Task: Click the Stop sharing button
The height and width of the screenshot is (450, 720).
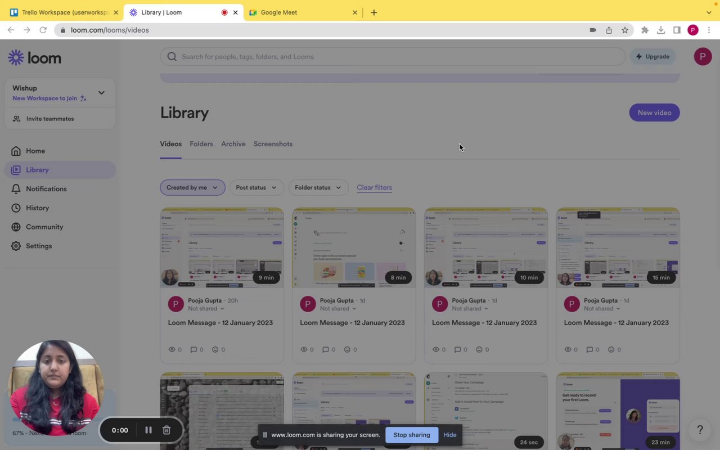Action: click(412, 435)
